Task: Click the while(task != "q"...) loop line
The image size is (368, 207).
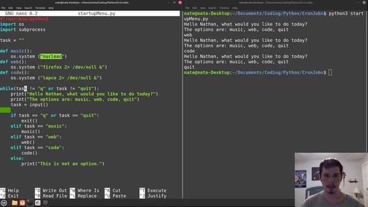Action: click(49, 89)
